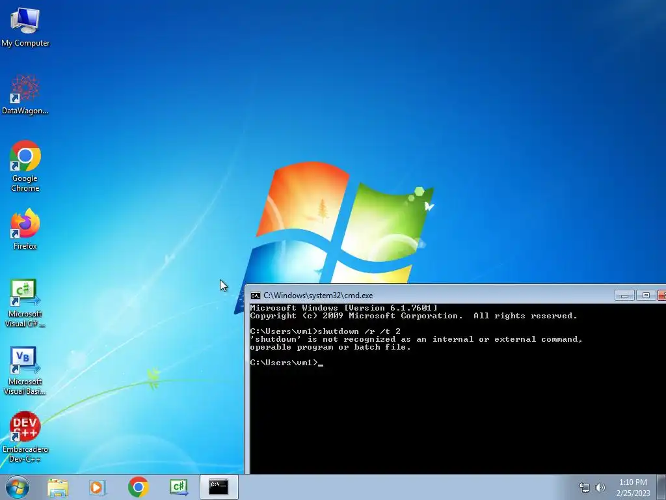Click the Microsoft Windows version line

(343, 308)
